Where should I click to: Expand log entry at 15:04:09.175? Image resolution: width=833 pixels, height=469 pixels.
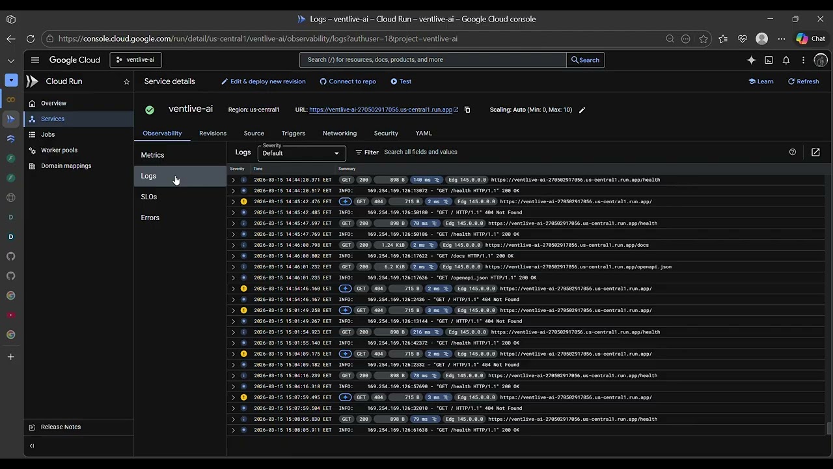234,354
